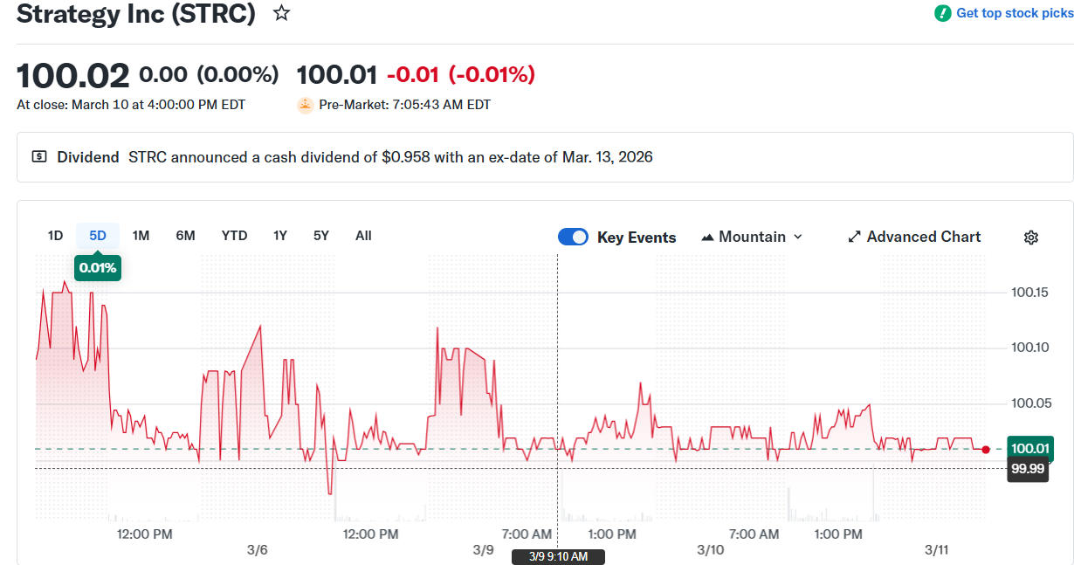This screenshot has width=1074, height=565.
Task: Switch chart to 6M range
Action: click(185, 236)
